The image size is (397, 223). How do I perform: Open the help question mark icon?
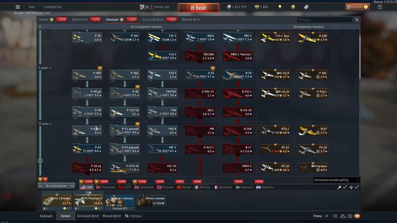point(380,7)
